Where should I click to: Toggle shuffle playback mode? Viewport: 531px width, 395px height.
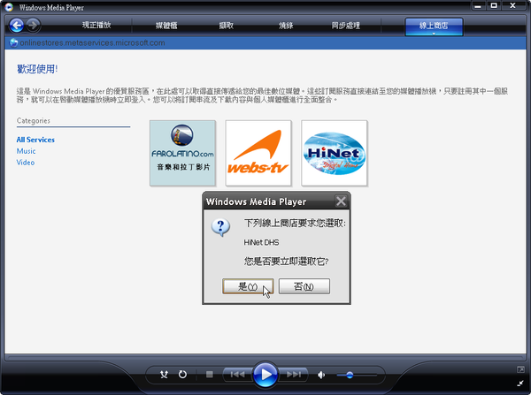tap(164, 375)
